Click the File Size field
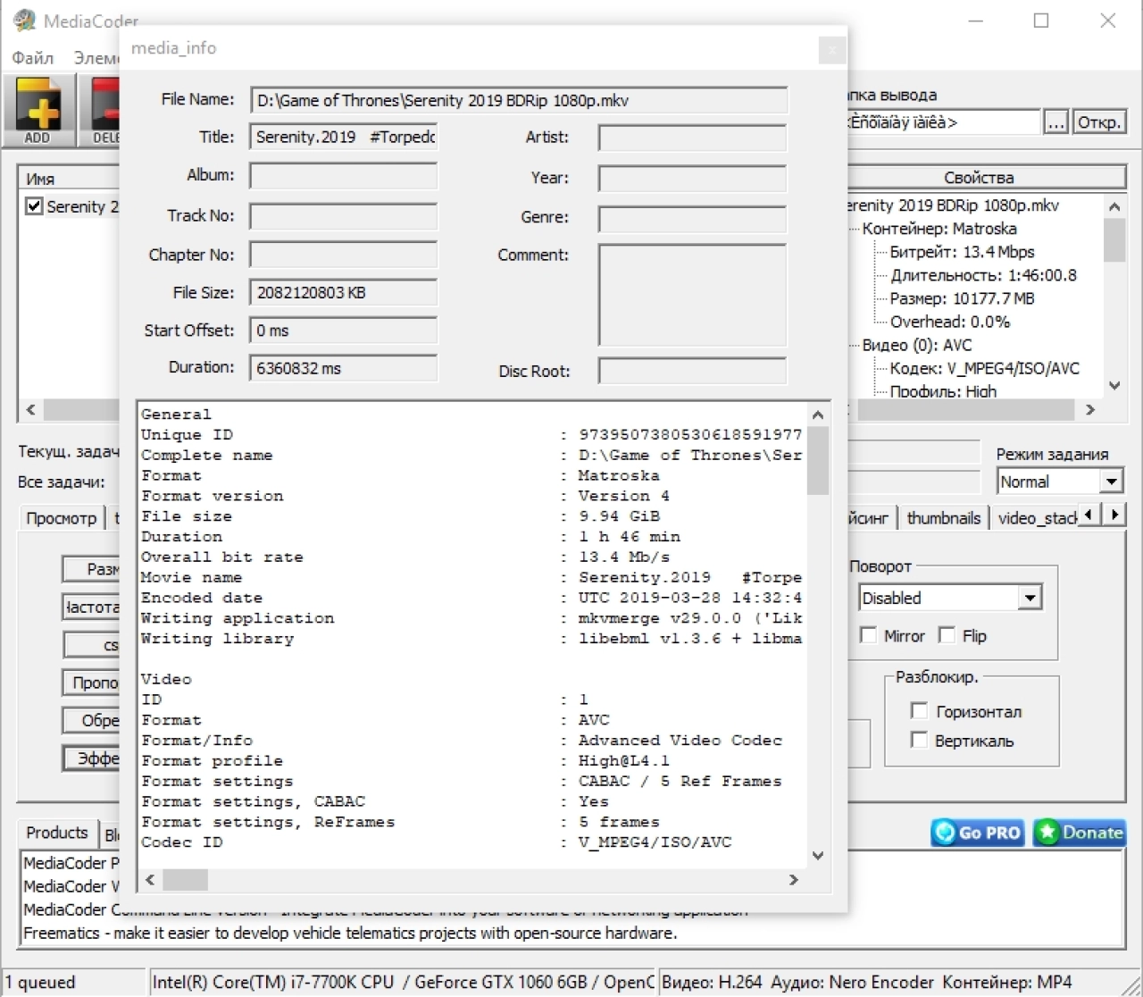Image resolution: width=1143 pixels, height=997 pixels. pos(344,293)
